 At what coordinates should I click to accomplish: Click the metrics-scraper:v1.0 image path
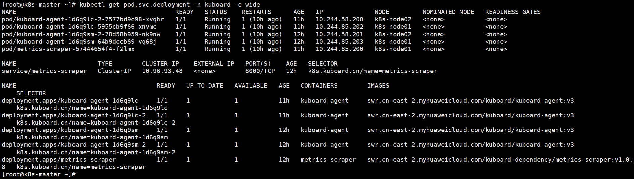(500, 160)
